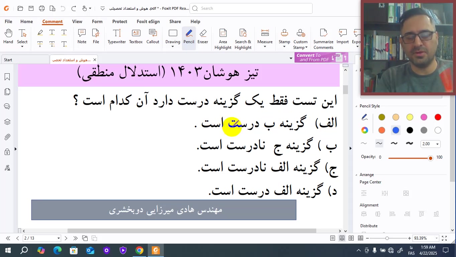Screen dimensions: 456x257
Task: Switch to continuous page view mode
Action: [x=342, y=238]
